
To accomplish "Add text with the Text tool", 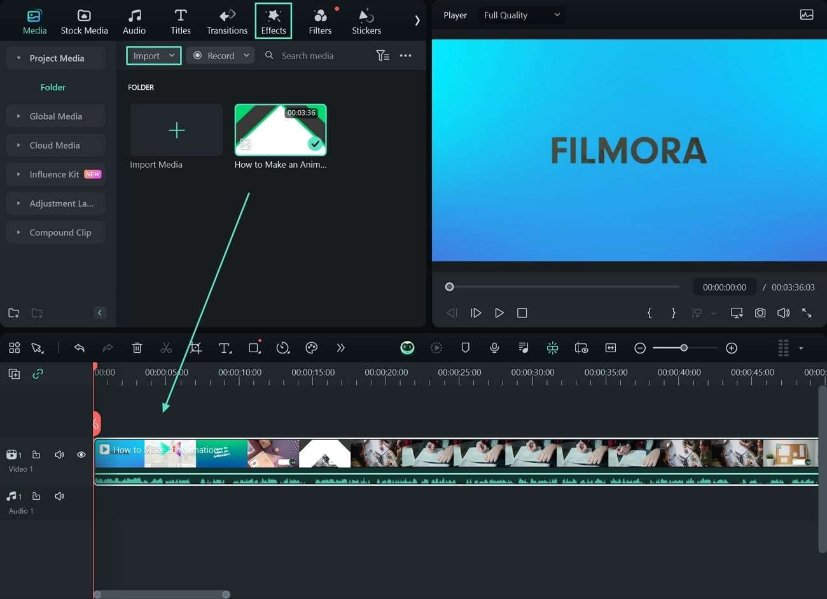I will tap(225, 348).
